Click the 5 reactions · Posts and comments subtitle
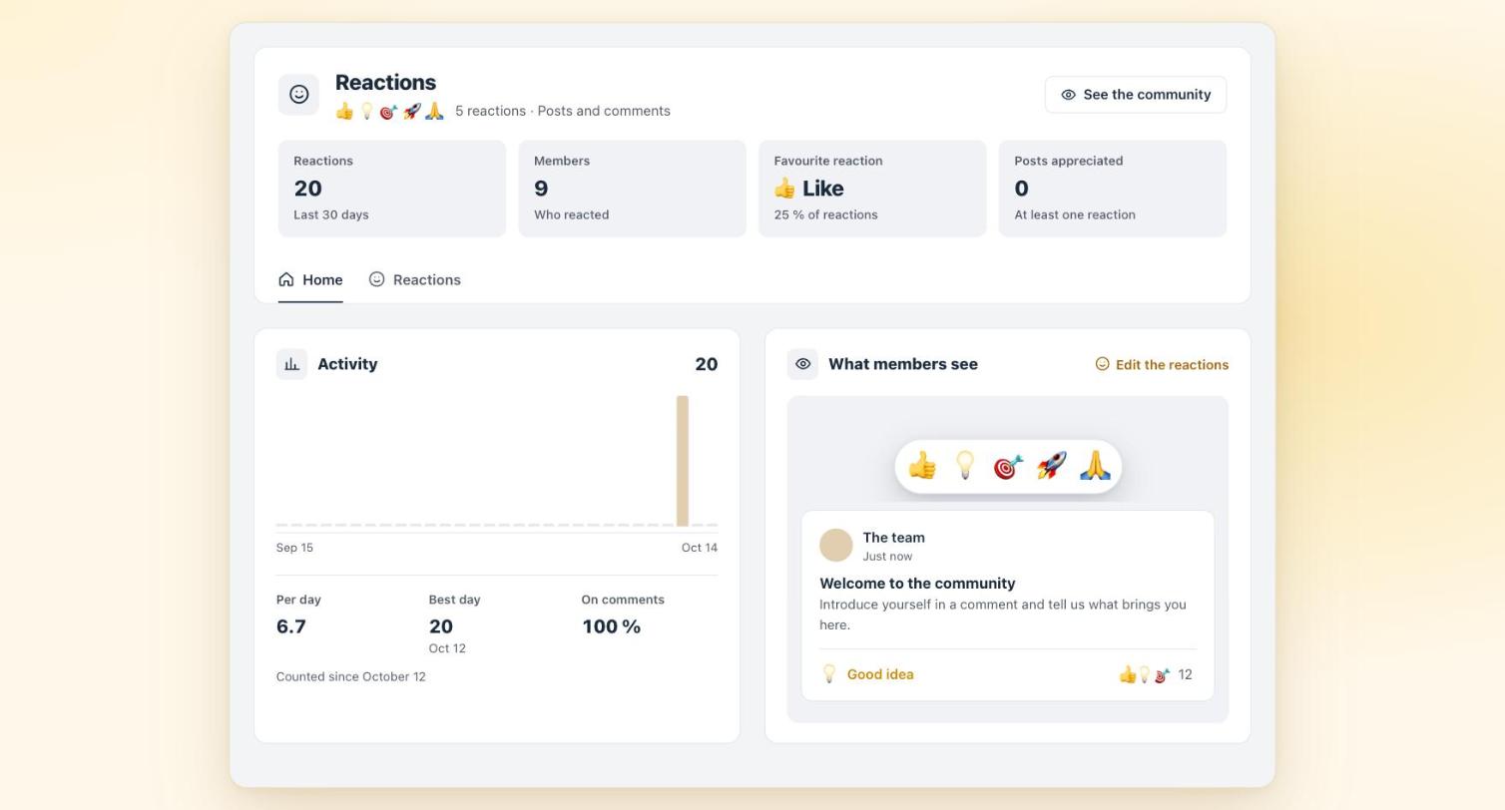 [x=563, y=111]
